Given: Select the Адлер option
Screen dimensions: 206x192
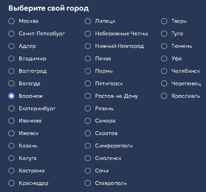Looking at the screenshot, I should (11, 46).
